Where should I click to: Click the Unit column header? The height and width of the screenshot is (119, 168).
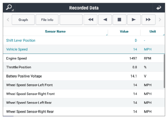pos(153,32)
